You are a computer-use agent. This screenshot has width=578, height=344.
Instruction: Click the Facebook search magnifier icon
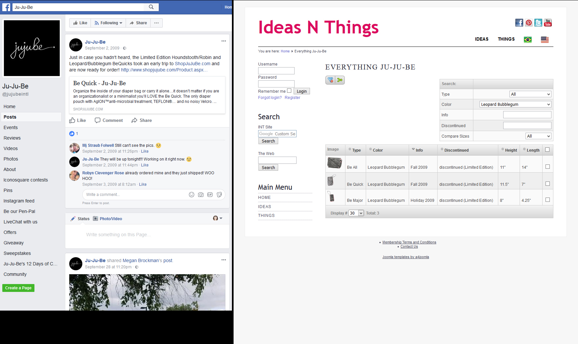point(151,7)
